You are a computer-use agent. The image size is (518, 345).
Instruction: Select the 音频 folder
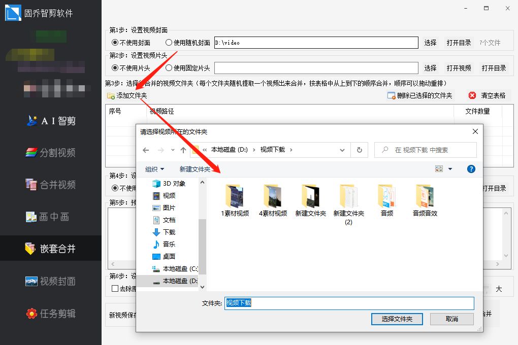point(387,201)
